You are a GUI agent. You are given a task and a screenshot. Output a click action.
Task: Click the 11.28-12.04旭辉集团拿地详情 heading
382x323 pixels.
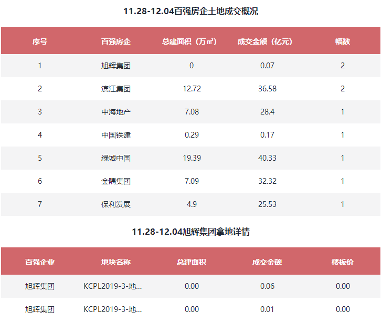click(191, 232)
